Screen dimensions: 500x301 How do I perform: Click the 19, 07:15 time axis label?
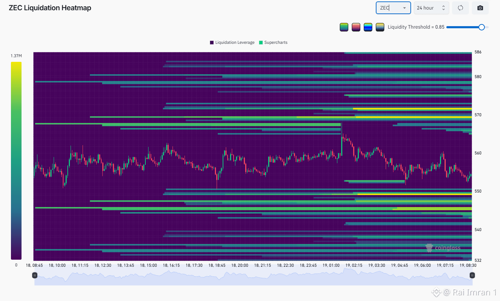(445, 265)
